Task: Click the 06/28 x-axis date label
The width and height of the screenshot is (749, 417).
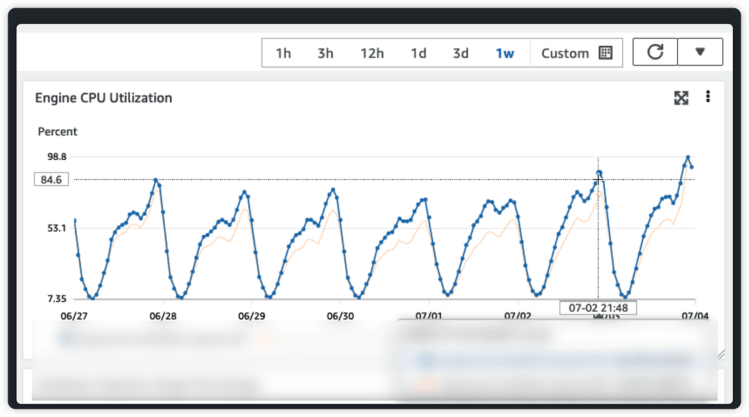Action: [163, 316]
